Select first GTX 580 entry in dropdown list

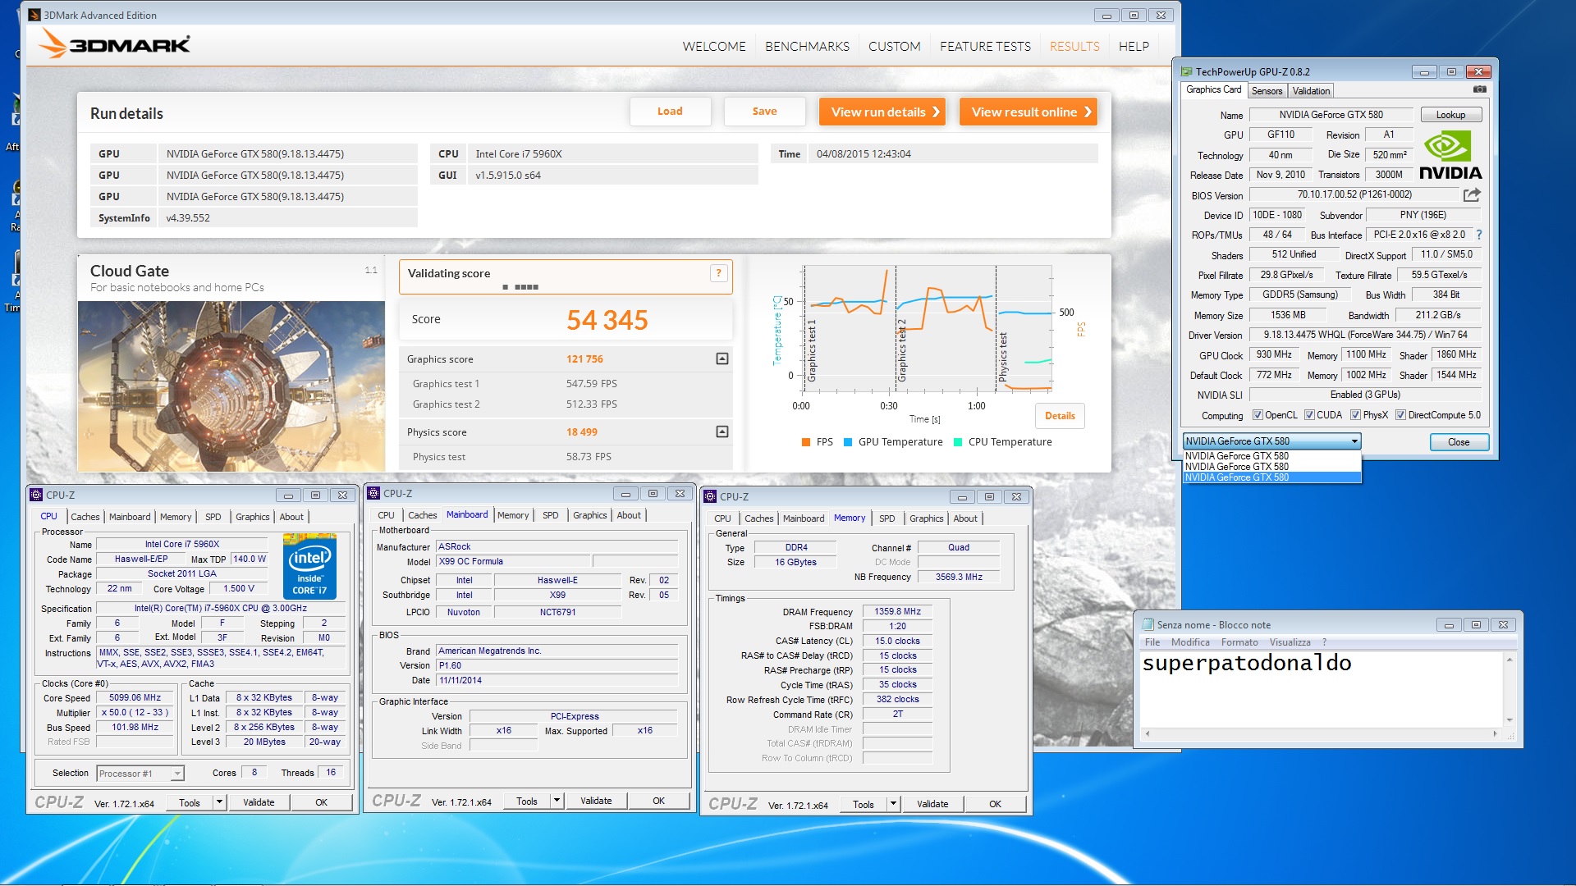pos(1271,456)
